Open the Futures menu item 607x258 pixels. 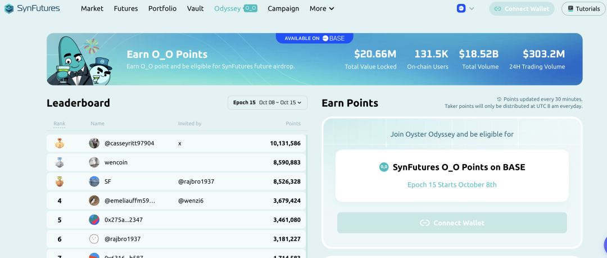(x=126, y=8)
